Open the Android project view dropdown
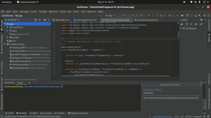The height and width of the screenshot is (118, 211). tap(12, 20)
